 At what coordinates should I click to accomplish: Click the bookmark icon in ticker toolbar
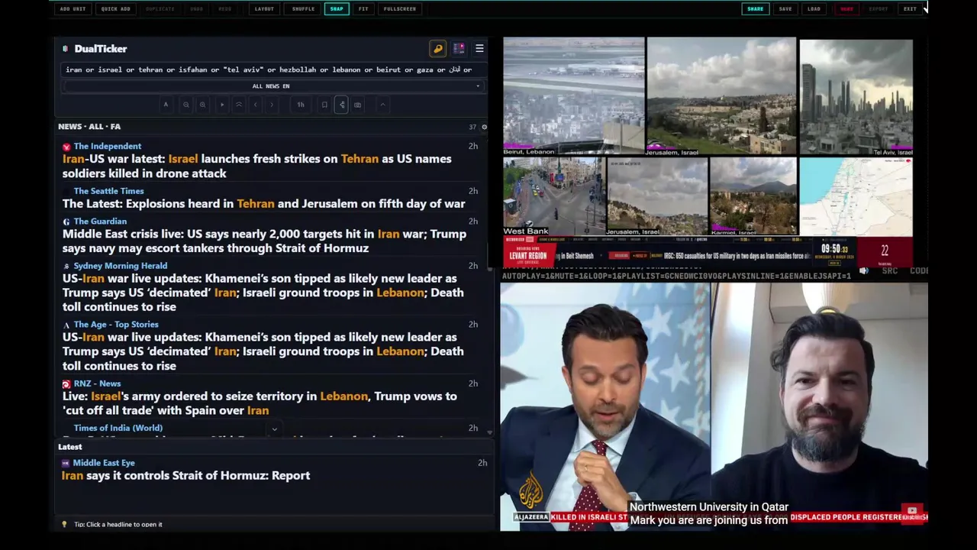point(324,105)
